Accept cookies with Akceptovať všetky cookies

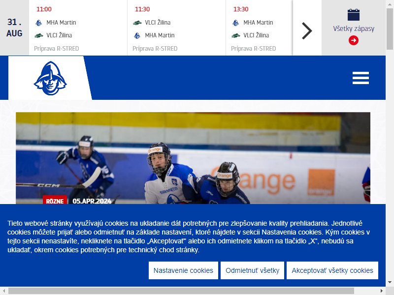332,270
